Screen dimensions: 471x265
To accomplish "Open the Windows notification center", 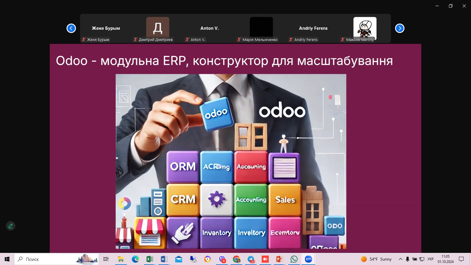I will [461, 259].
